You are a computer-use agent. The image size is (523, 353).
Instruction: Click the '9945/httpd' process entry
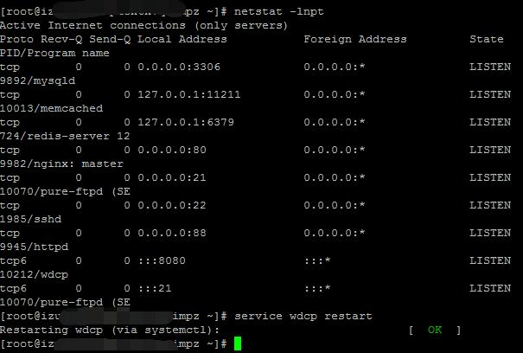34,247
